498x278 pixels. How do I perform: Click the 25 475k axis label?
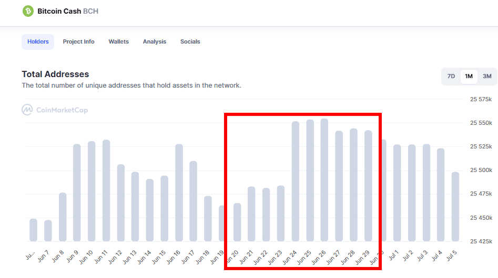click(x=481, y=194)
